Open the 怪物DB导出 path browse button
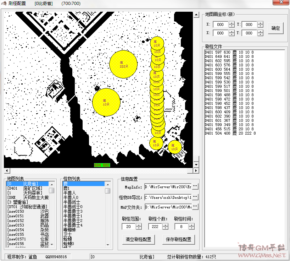The image size is (290, 261). [195, 197]
